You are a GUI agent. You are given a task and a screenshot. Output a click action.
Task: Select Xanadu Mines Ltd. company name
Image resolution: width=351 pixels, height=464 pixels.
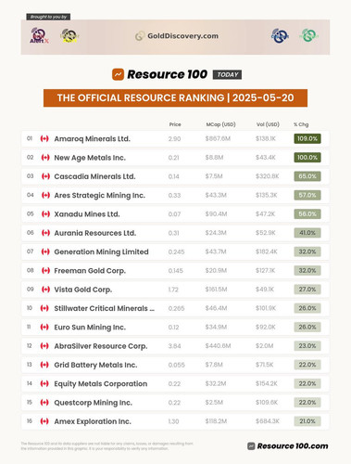click(87, 214)
